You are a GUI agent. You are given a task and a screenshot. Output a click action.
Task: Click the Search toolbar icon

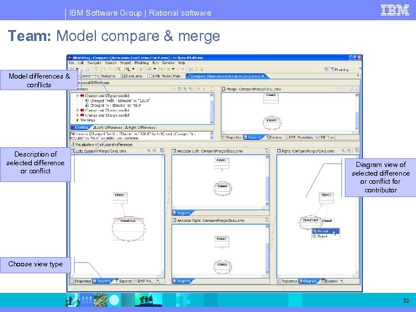[x=128, y=69]
